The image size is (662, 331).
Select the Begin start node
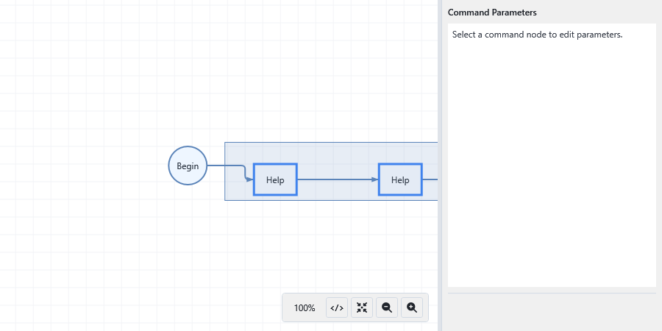[188, 165]
